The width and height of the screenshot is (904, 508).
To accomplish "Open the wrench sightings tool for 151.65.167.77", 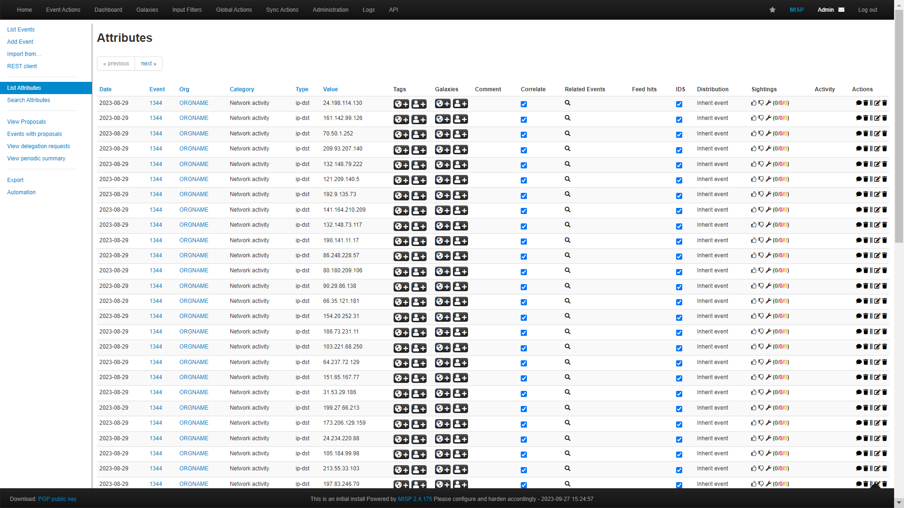I will click(768, 377).
